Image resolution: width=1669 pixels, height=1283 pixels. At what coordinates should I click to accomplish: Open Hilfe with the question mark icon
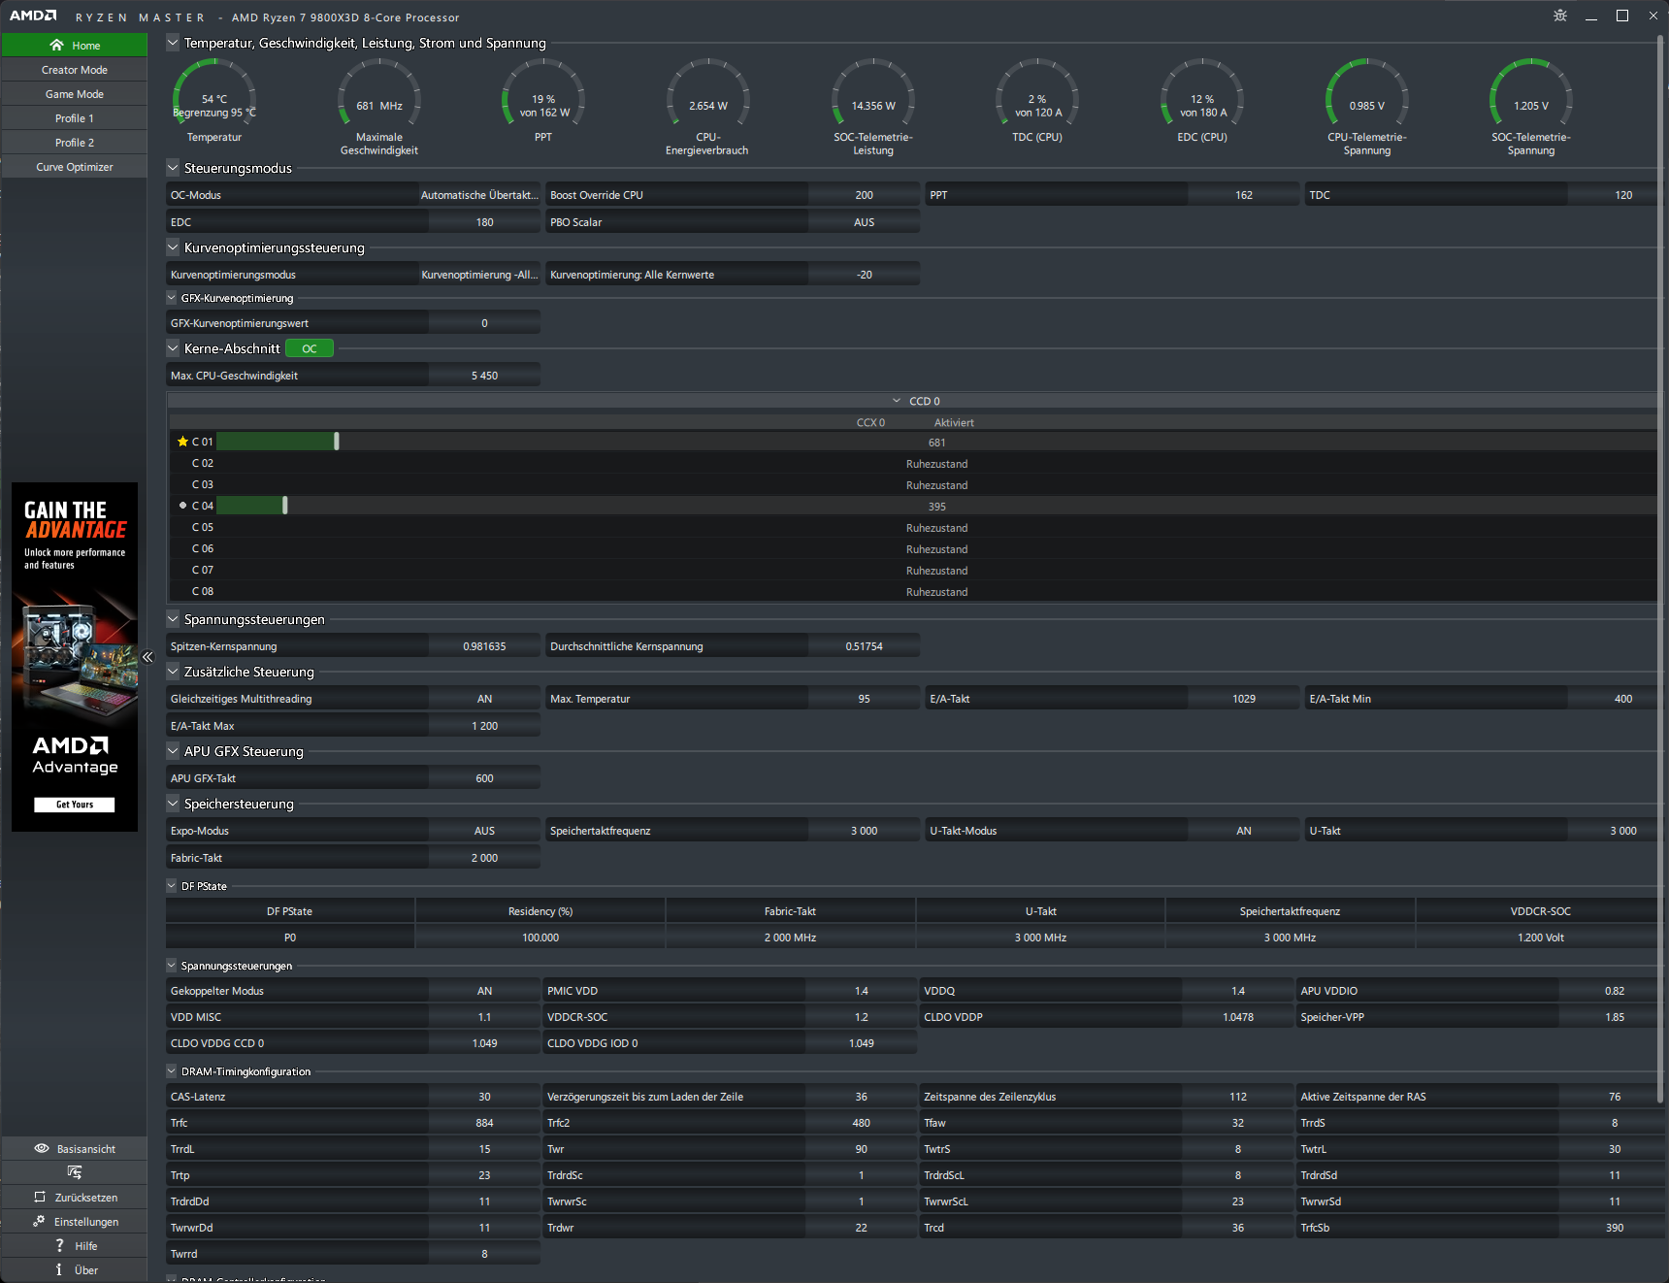click(59, 1245)
